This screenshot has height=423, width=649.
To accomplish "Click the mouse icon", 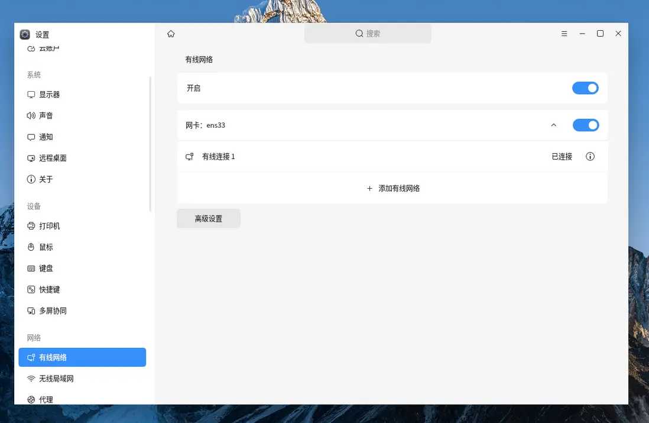I will pos(31,247).
